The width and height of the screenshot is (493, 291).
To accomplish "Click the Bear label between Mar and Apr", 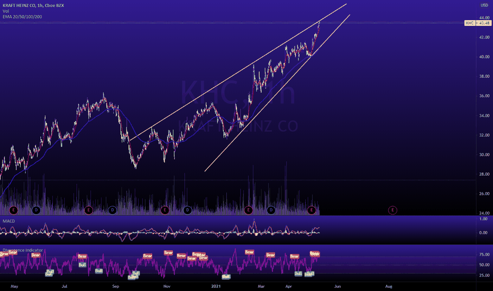I will click(270, 255).
